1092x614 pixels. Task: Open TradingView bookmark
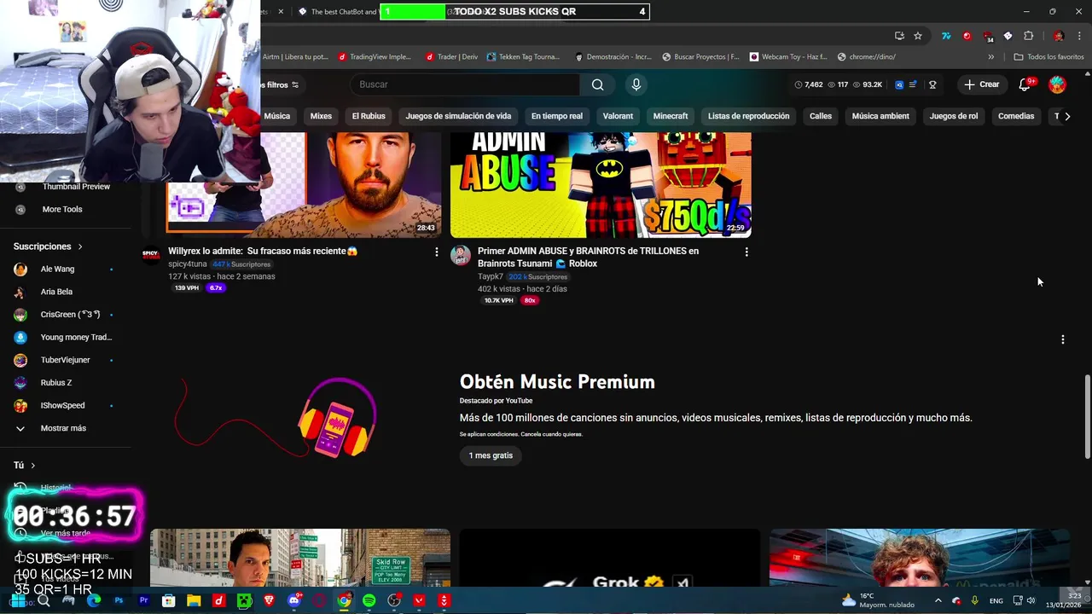375,57
